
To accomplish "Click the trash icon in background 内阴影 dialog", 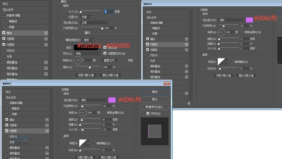I will point(189,103).
